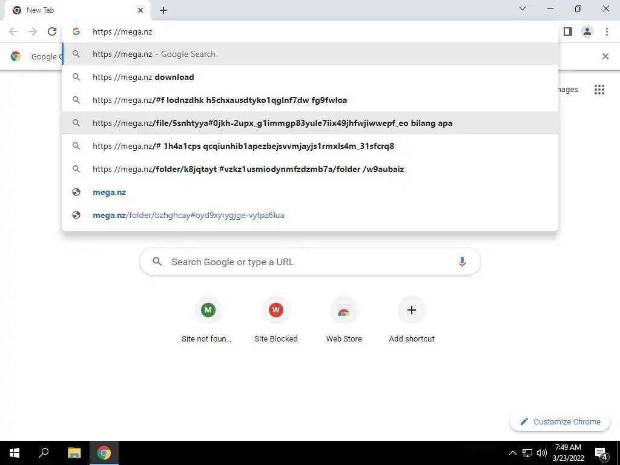
Task: Open the Windows Start menu
Action: click(x=15, y=453)
